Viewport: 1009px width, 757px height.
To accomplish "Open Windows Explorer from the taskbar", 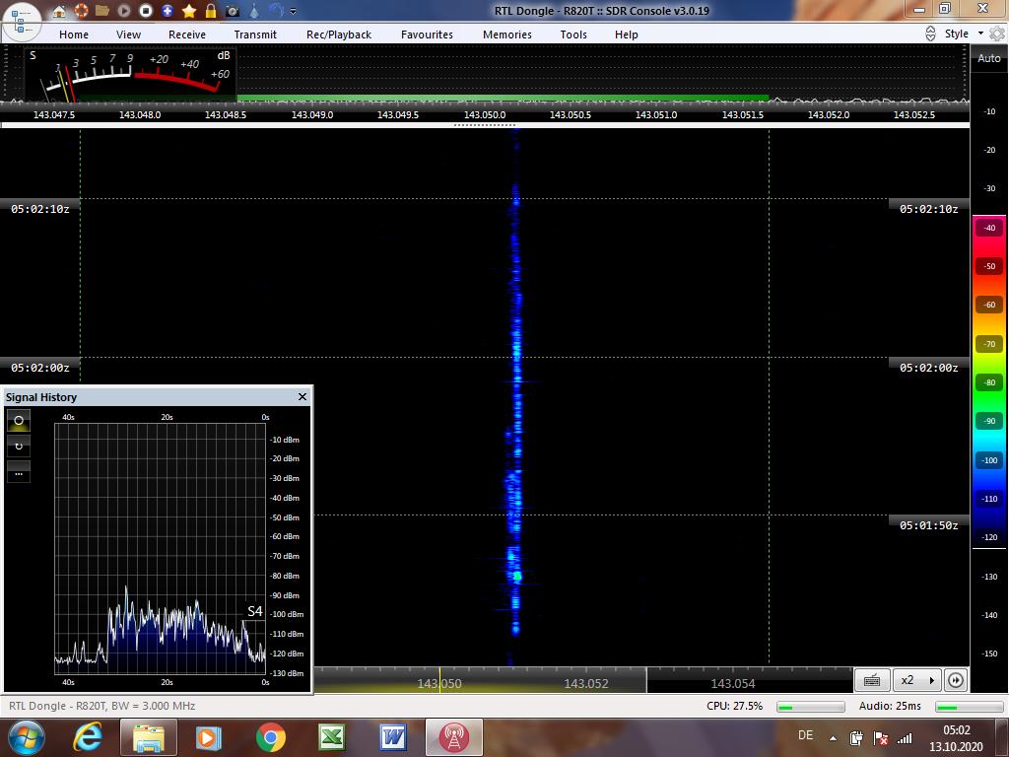I will 148,737.
